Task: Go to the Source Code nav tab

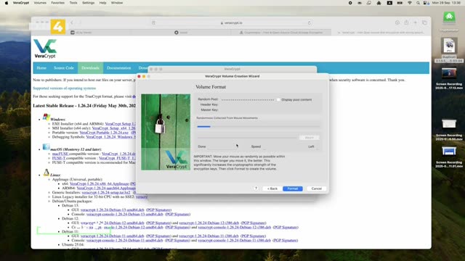Action: pyautogui.click(x=64, y=67)
